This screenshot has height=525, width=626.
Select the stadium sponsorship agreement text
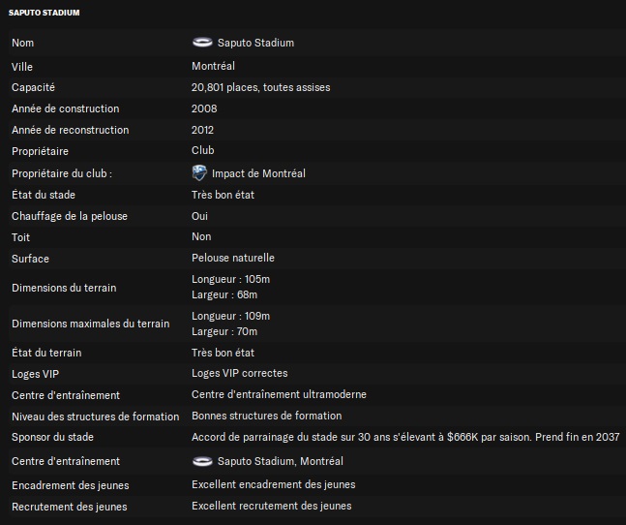click(405, 437)
